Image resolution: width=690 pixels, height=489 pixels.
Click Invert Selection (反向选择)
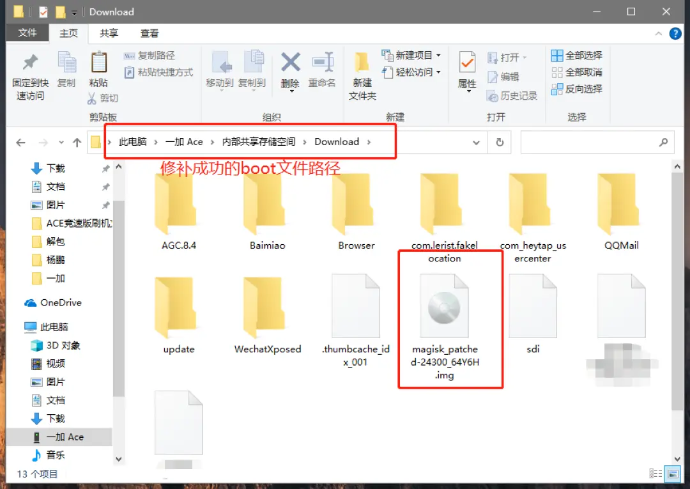(577, 89)
